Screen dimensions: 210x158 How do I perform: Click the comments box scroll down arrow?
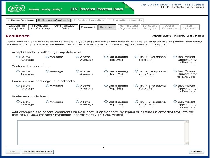(186, 143)
